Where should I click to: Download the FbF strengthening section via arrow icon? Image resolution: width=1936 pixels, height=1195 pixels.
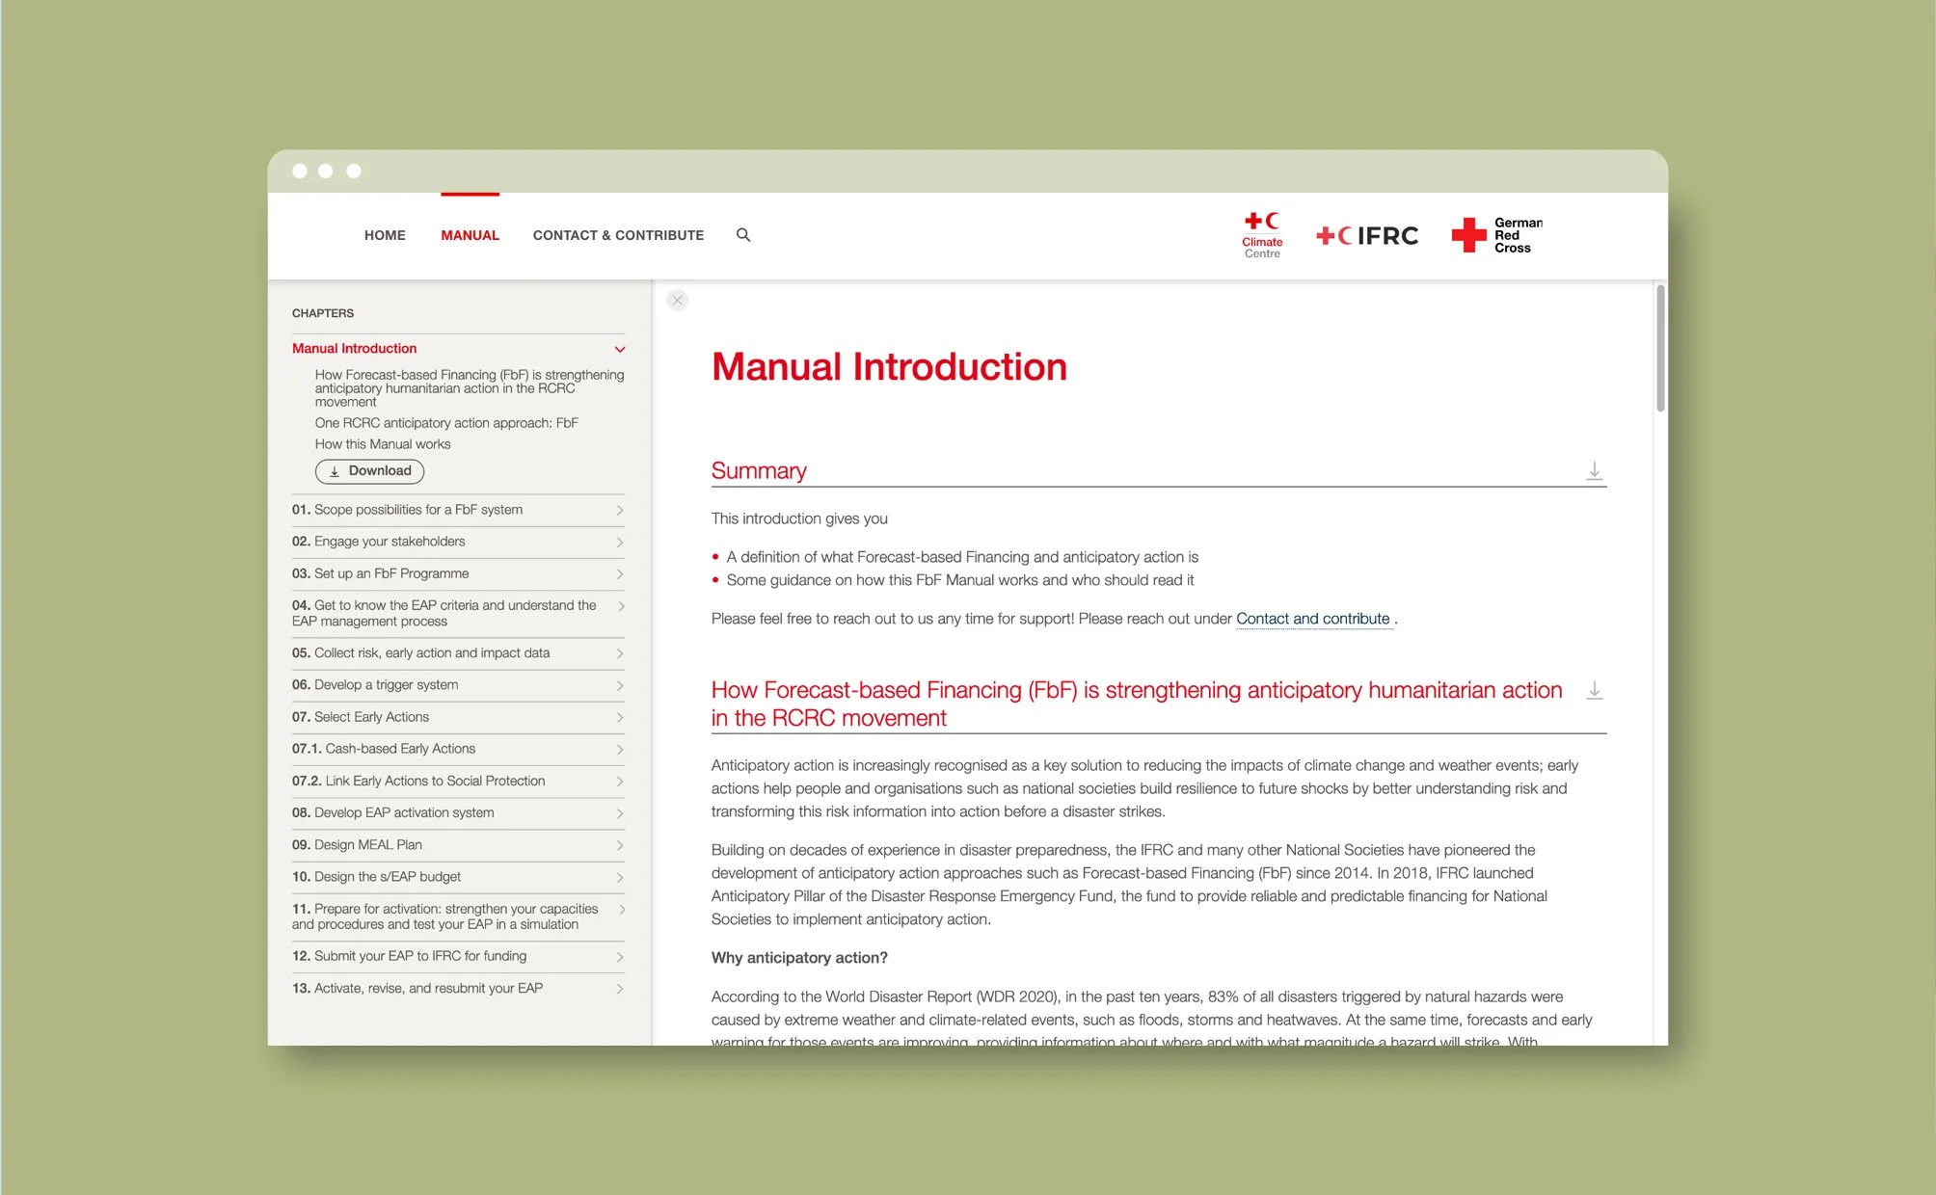click(1594, 690)
